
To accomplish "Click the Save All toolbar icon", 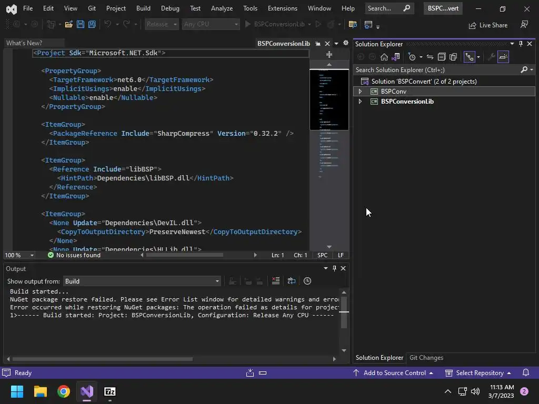I will [92, 24].
